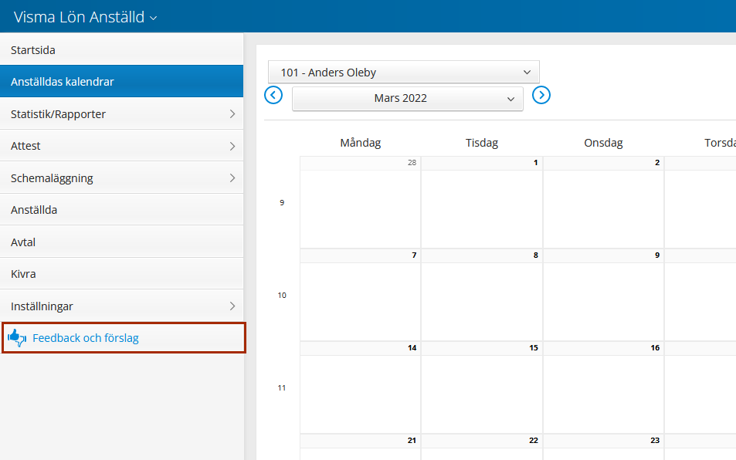Expand the Statistik/Rapporter submenu arrow
This screenshot has height=460, width=736.
point(232,114)
